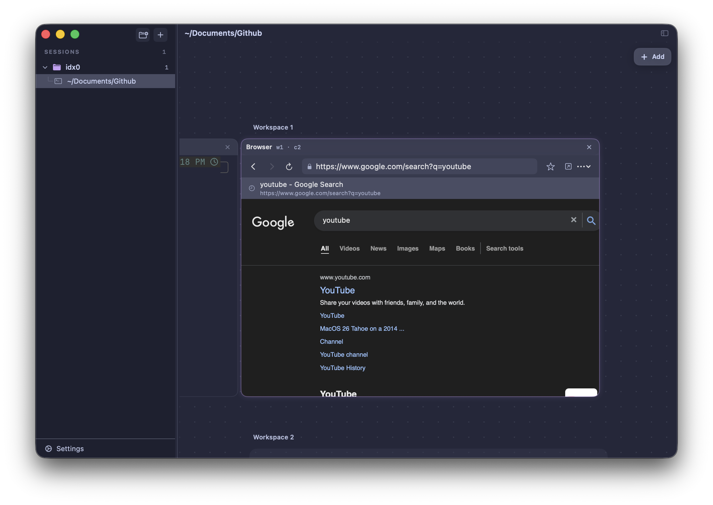The width and height of the screenshot is (713, 505).
Task: Switch to the Maps tab
Action: click(x=437, y=249)
